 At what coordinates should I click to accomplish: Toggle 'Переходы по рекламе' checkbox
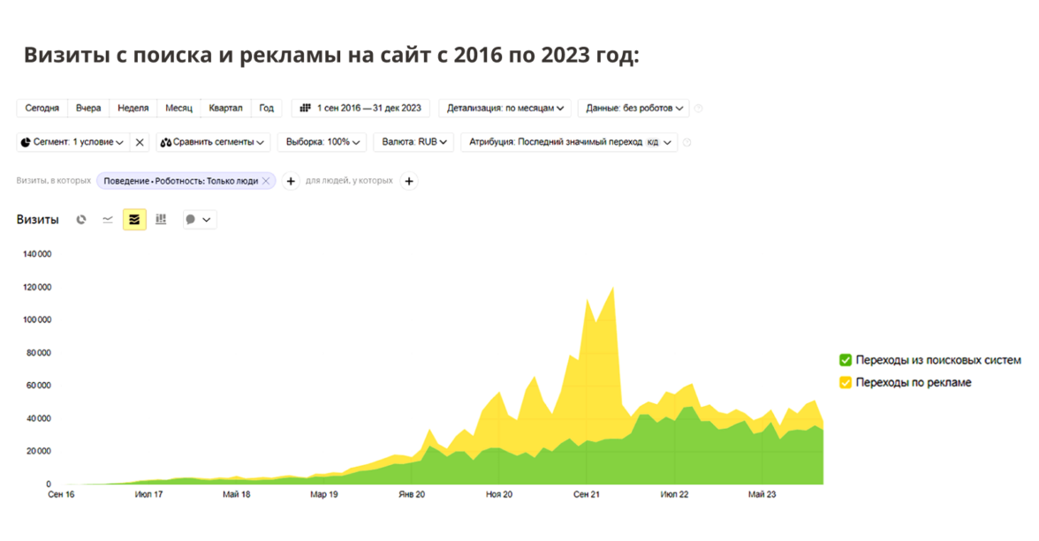click(846, 382)
